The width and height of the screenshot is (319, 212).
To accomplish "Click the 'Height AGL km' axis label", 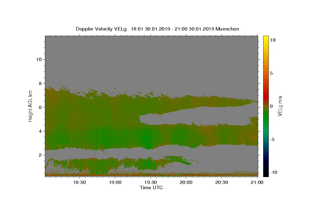I will click(30, 106).
